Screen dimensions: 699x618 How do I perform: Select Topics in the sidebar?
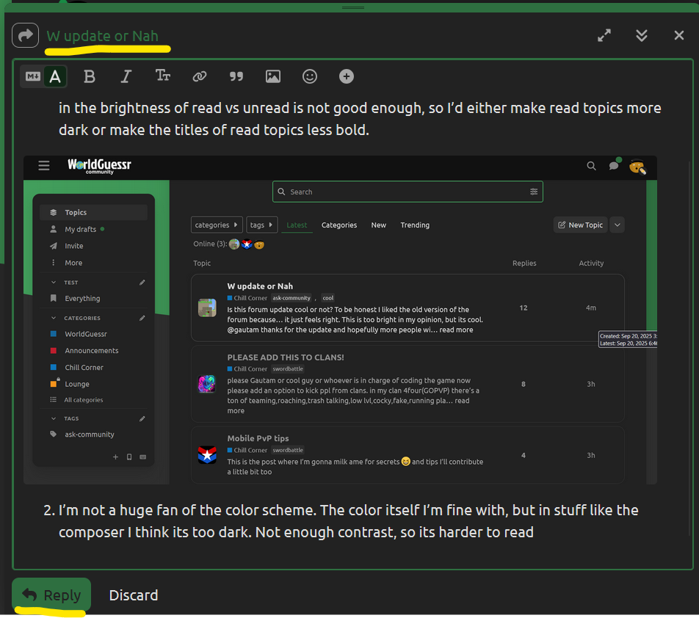click(x=94, y=213)
